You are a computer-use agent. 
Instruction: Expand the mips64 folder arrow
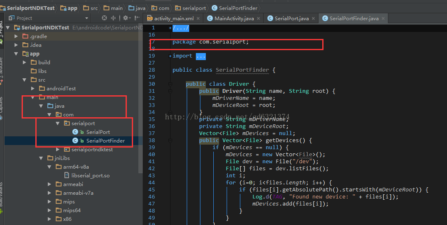49,210
